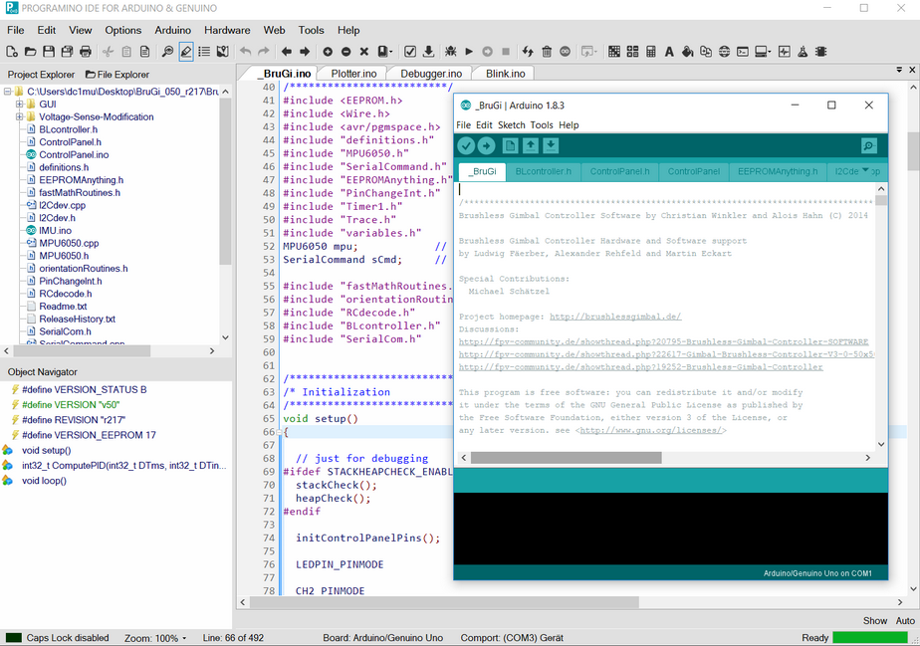920x646 pixels.
Task: Click the trash can toolbar icon
Action: (x=547, y=52)
